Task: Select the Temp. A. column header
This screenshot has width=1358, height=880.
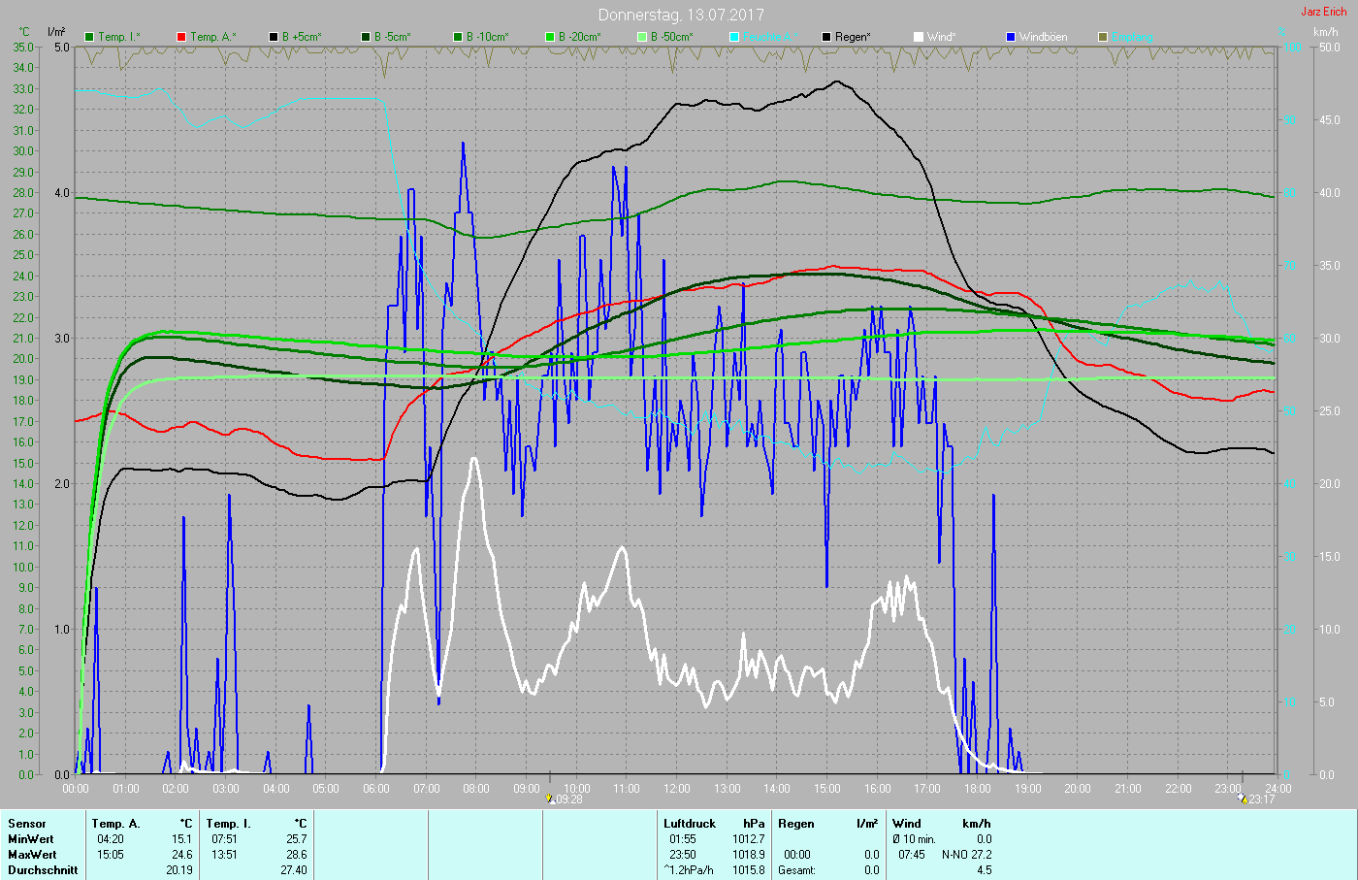Action: pos(115,824)
